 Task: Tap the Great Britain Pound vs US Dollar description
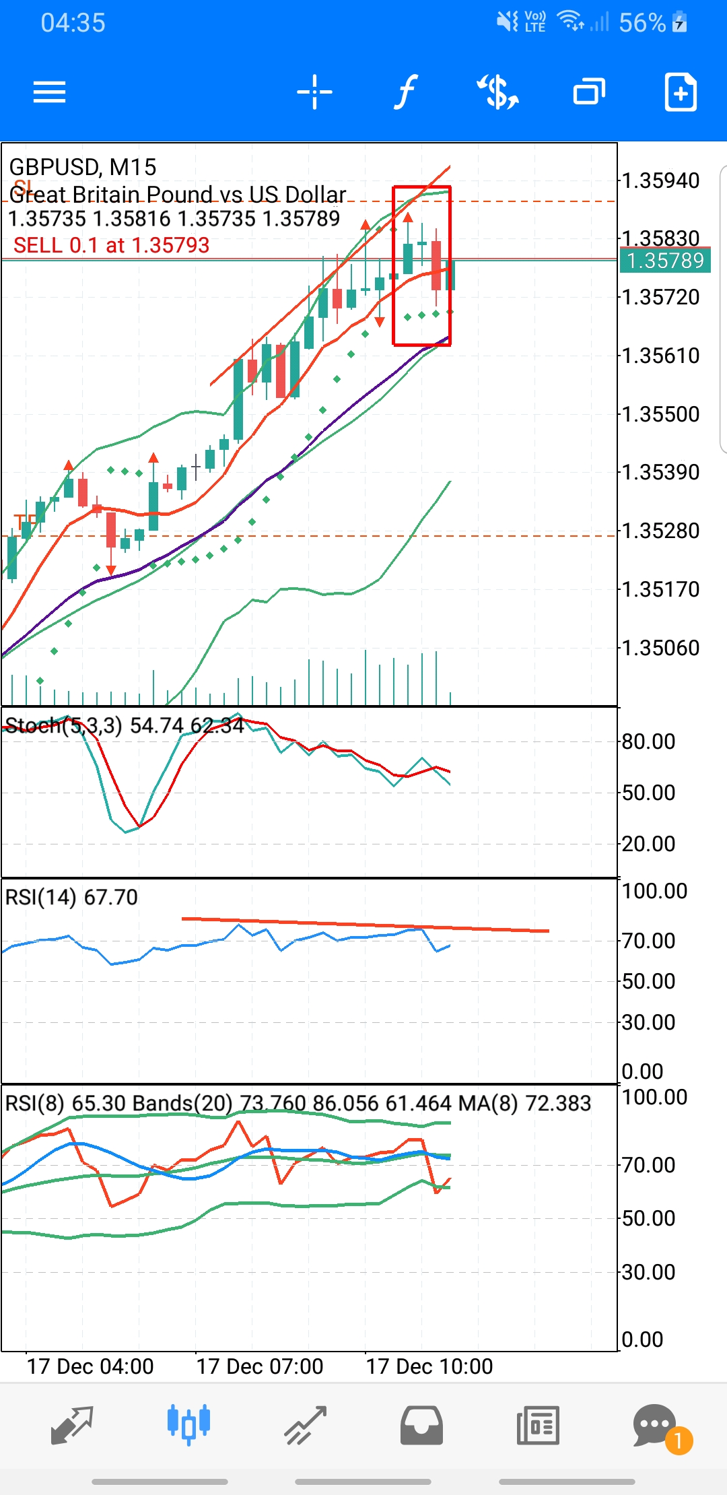tap(178, 195)
